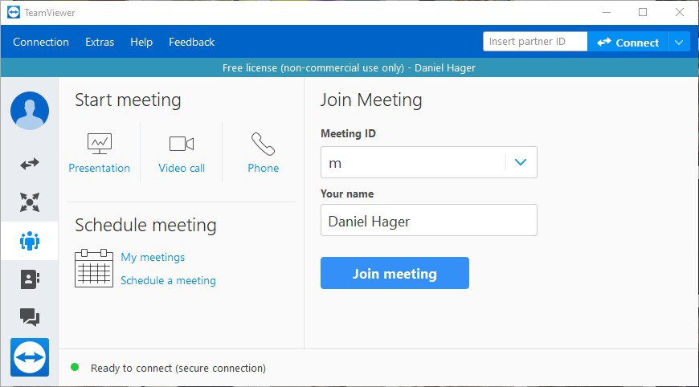Expand the Connect button dropdown chevron
699x387 pixels.
click(679, 43)
